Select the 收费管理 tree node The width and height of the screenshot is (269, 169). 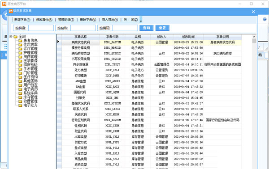click(x=30, y=101)
